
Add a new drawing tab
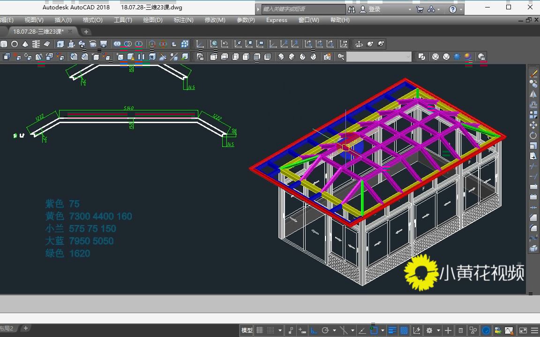pos(86,32)
